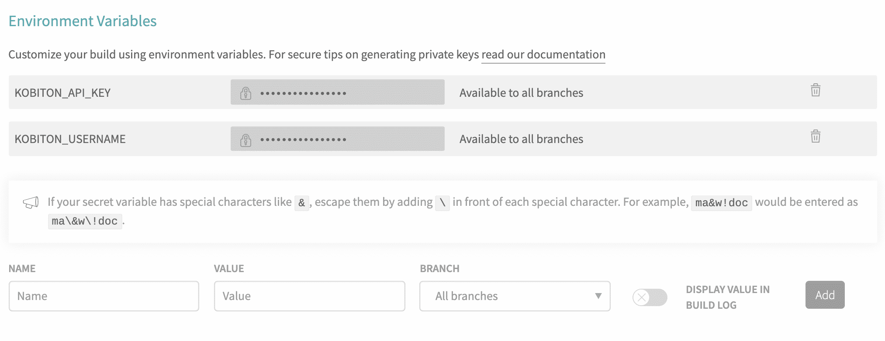Click the hidden dots of KOBITON_API_KEY value
The width and height of the screenshot is (885, 341).
[303, 93]
